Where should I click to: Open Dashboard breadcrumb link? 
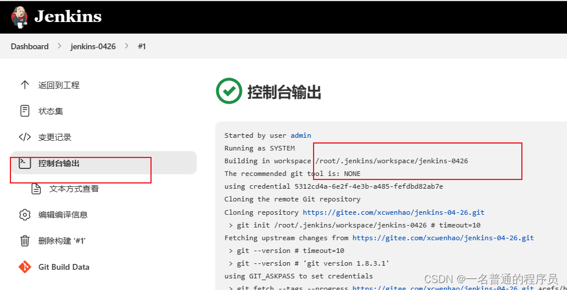point(30,46)
